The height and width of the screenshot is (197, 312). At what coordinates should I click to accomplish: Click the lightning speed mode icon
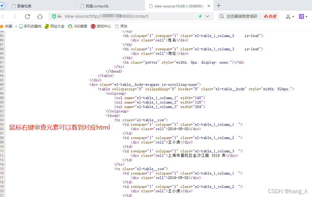click(200, 16)
